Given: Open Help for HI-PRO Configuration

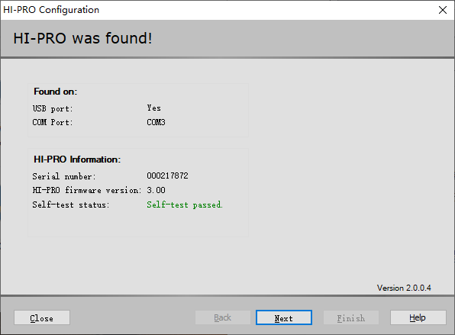Looking at the screenshot, I should (x=418, y=317).
